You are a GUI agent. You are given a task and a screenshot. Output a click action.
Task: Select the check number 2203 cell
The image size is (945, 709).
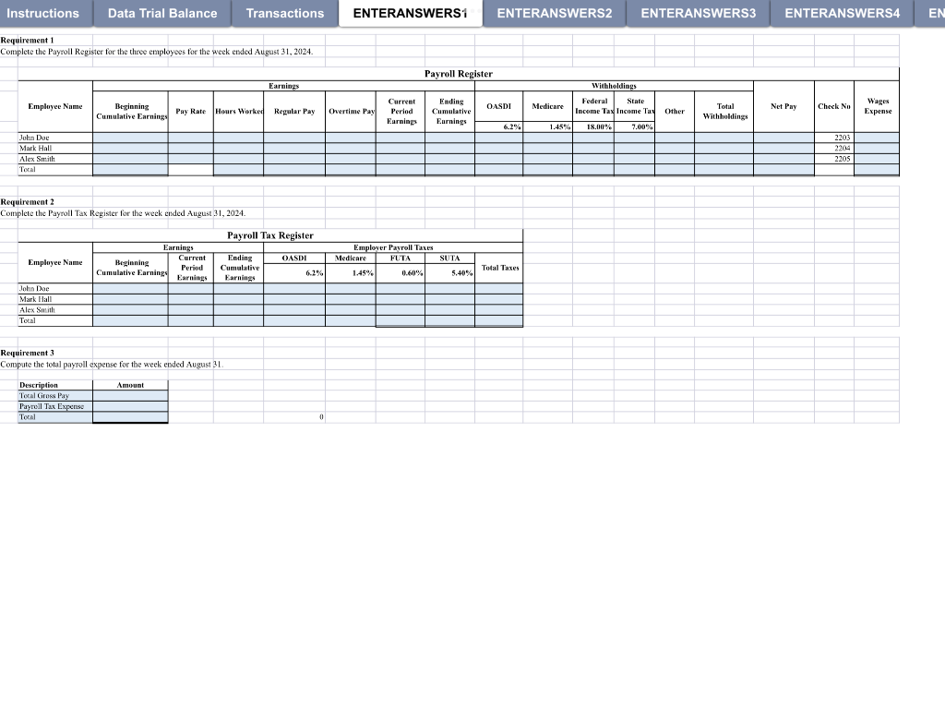(833, 138)
